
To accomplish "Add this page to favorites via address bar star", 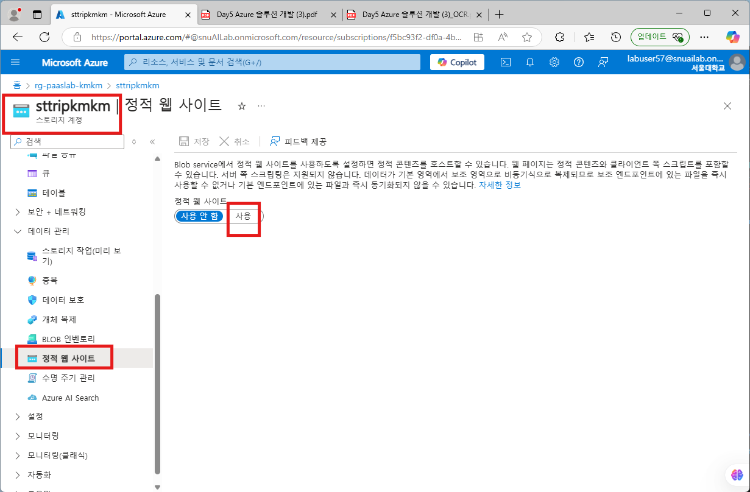I will click(x=527, y=37).
